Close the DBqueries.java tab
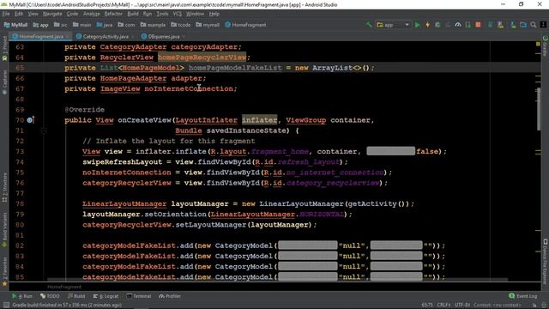Screen dimensions: 549x309 [184, 36]
